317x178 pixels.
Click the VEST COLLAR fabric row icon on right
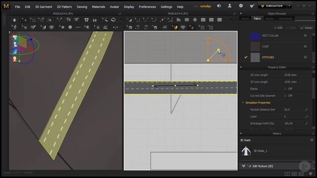coord(305,36)
